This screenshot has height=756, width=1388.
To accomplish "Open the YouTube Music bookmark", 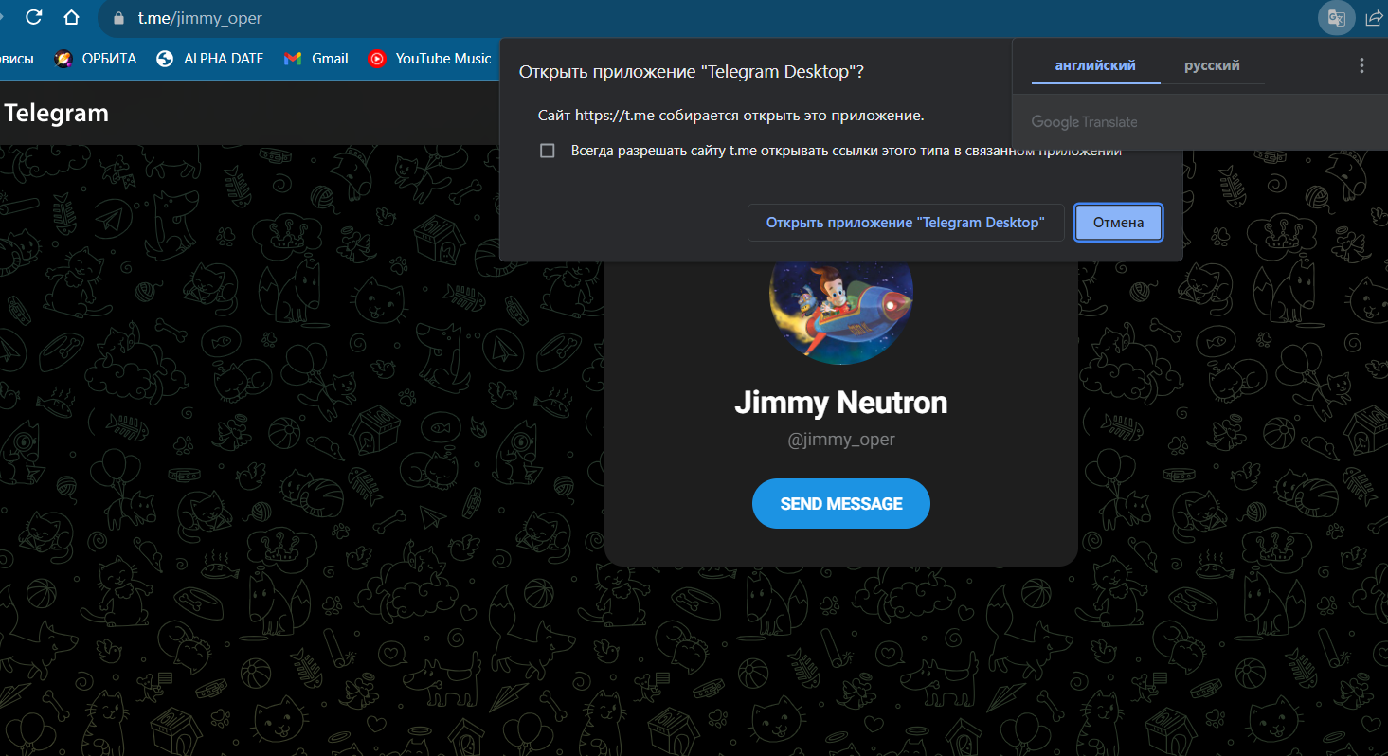I will click(430, 59).
